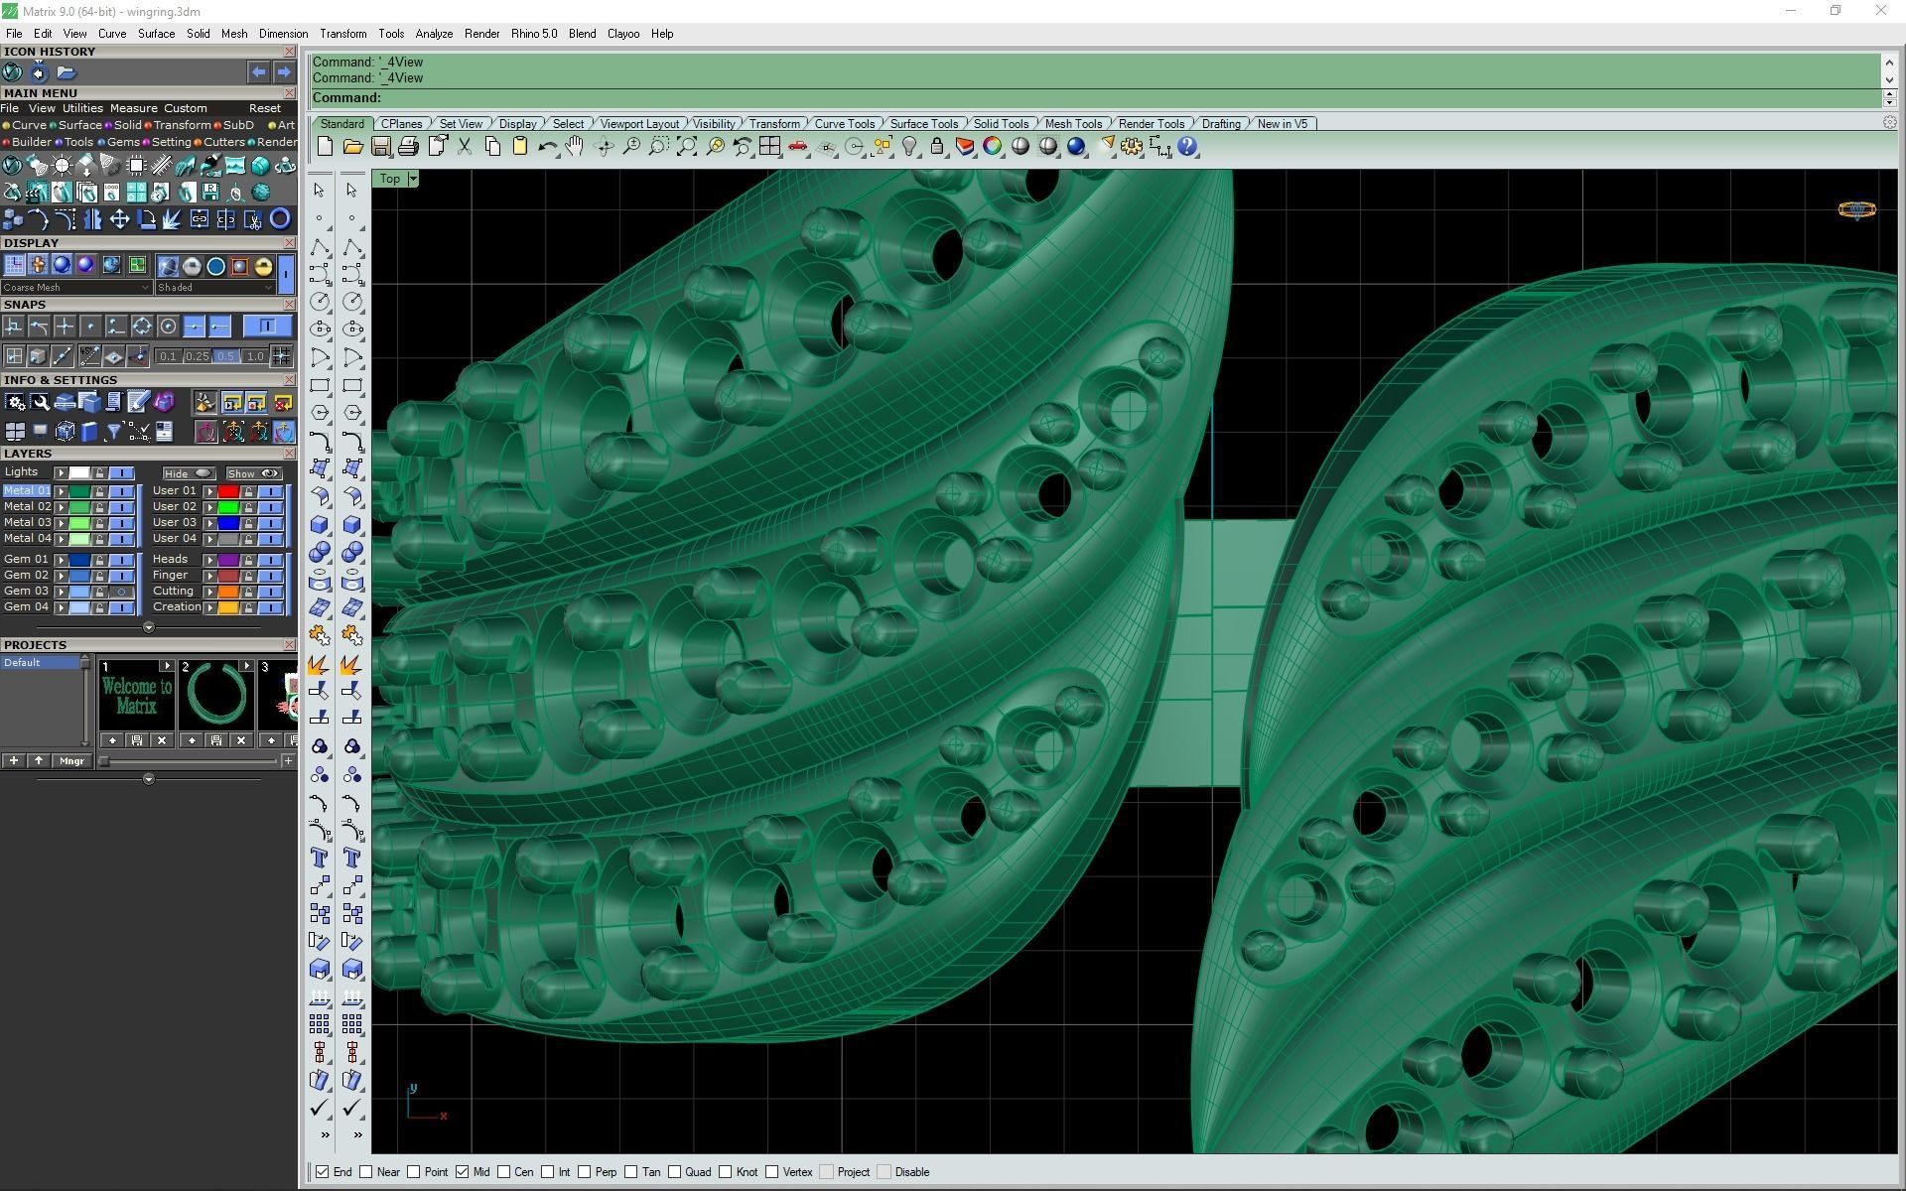Open the Shaded display mode dropdown
Viewport: 1906px width, 1191px height.
tap(214, 287)
